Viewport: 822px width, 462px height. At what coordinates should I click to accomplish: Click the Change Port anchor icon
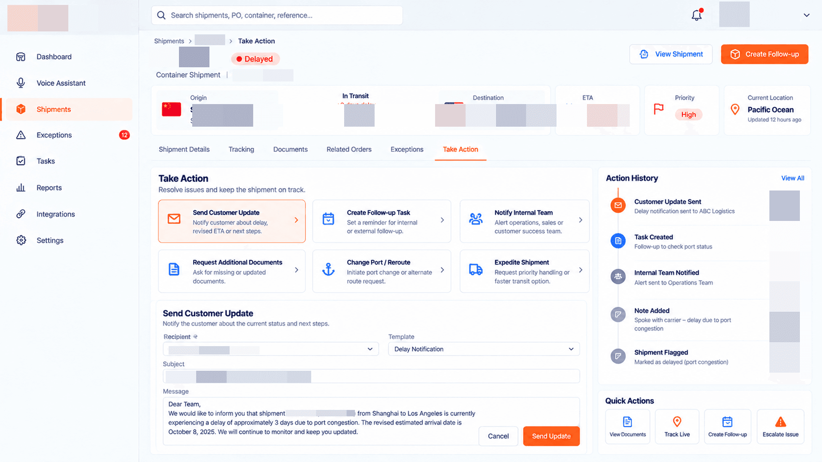click(328, 269)
